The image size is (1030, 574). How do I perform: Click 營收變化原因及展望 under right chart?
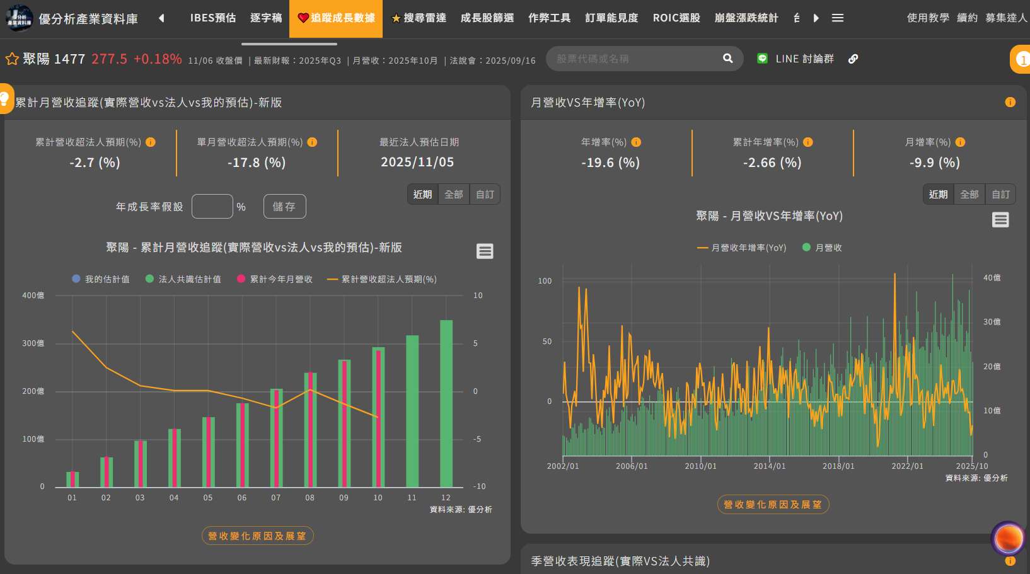[x=772, y=505]
